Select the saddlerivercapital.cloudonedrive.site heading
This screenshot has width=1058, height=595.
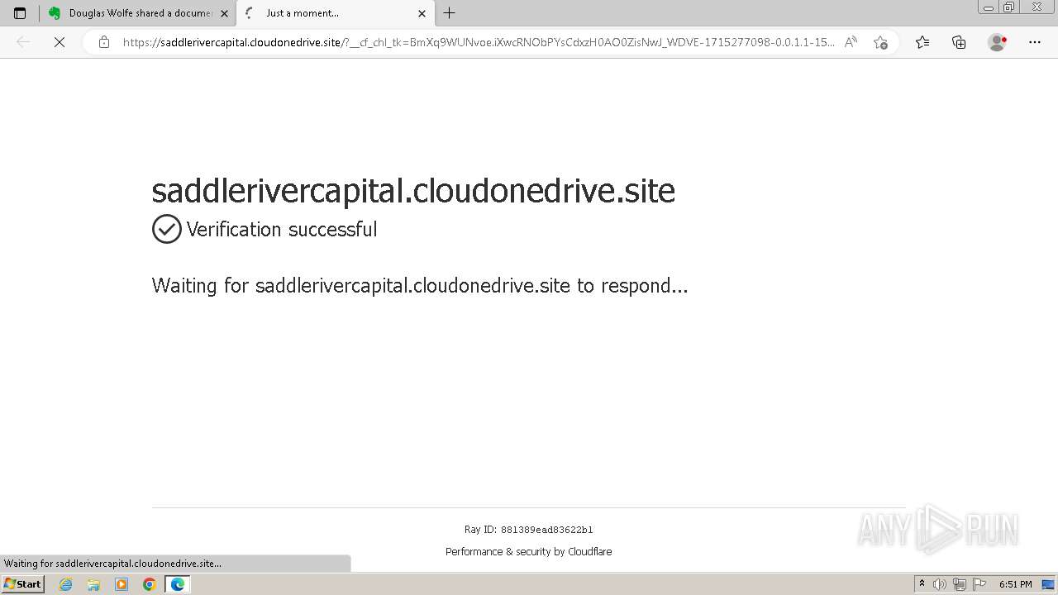coord(413,191)
